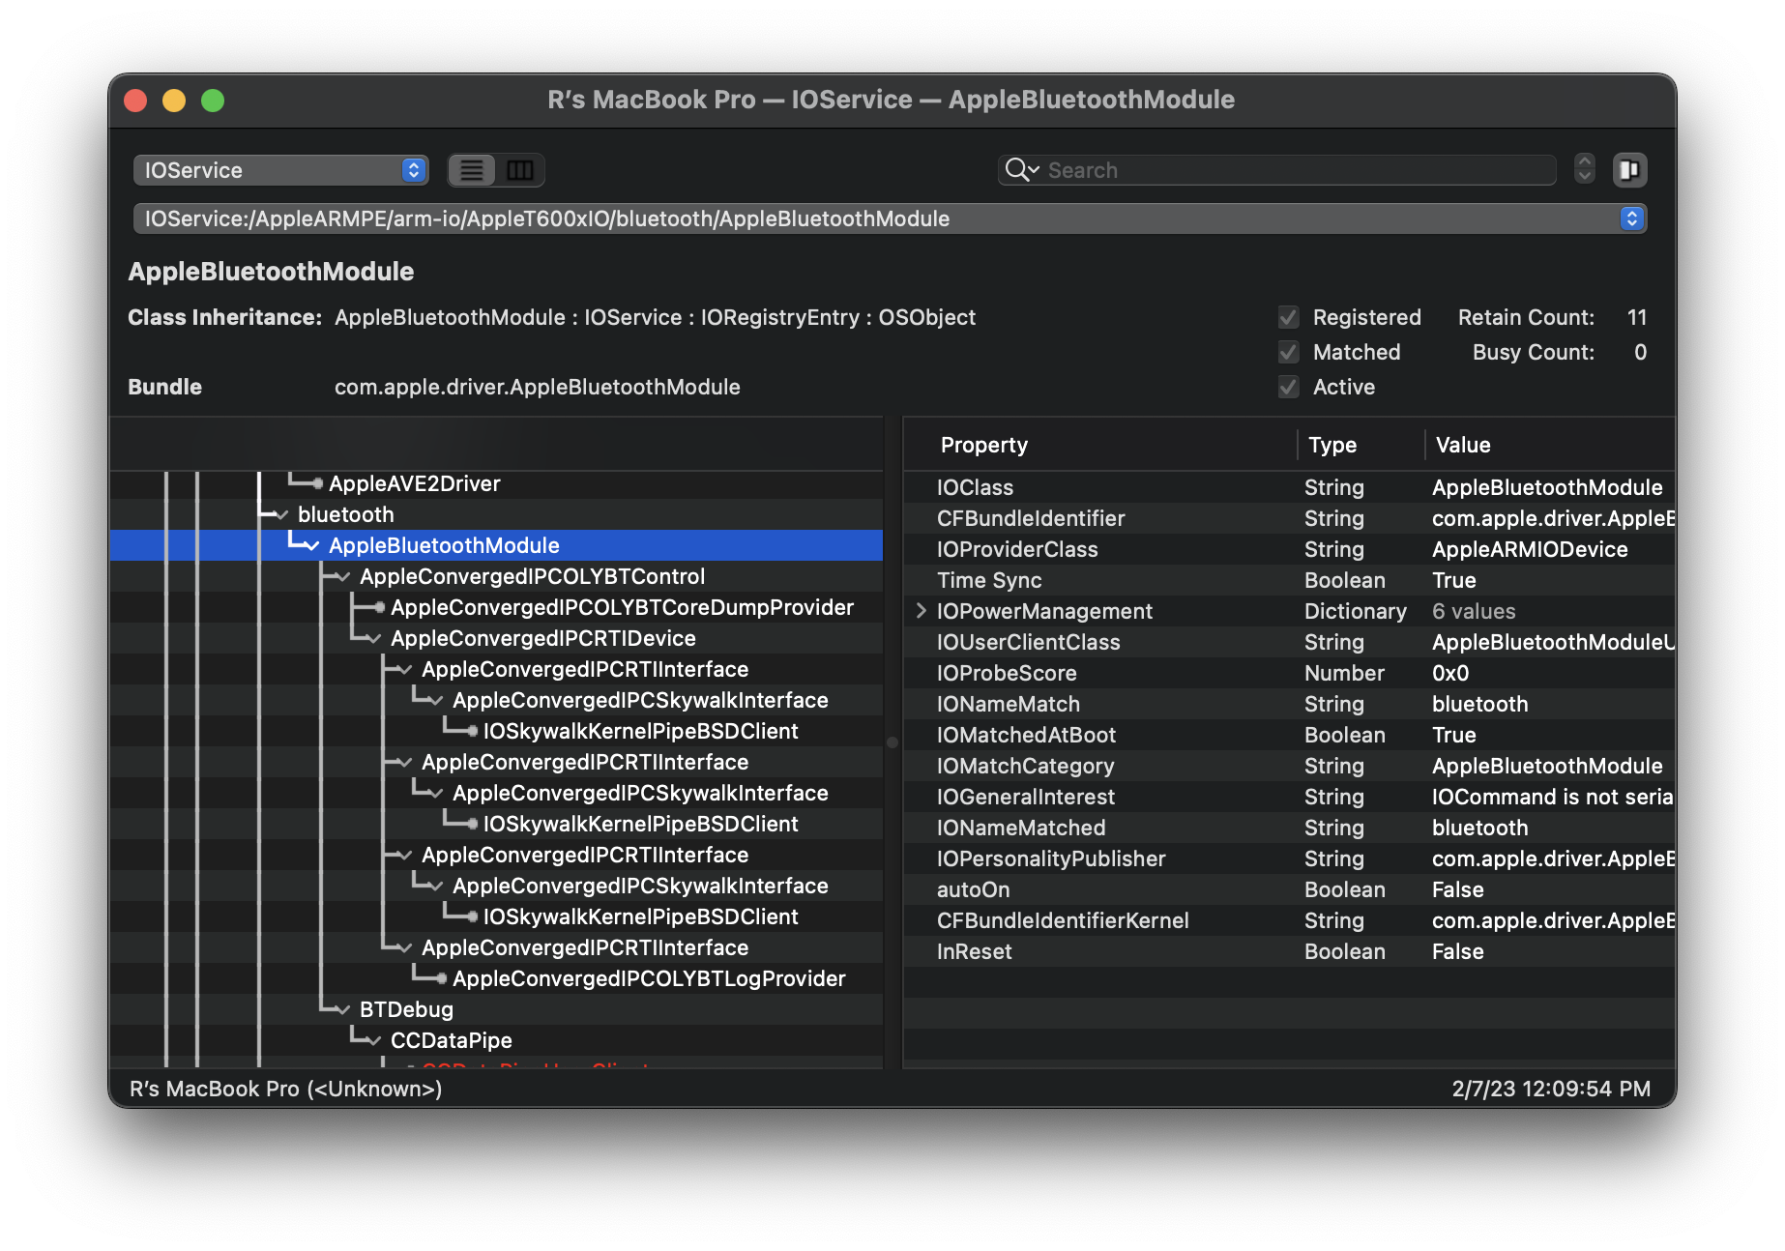Viewport: 1785px width, 1251px height.
Task: Select AppleConvergedIPCOLYBTLogProvider entry
Action: coord(649,978)
